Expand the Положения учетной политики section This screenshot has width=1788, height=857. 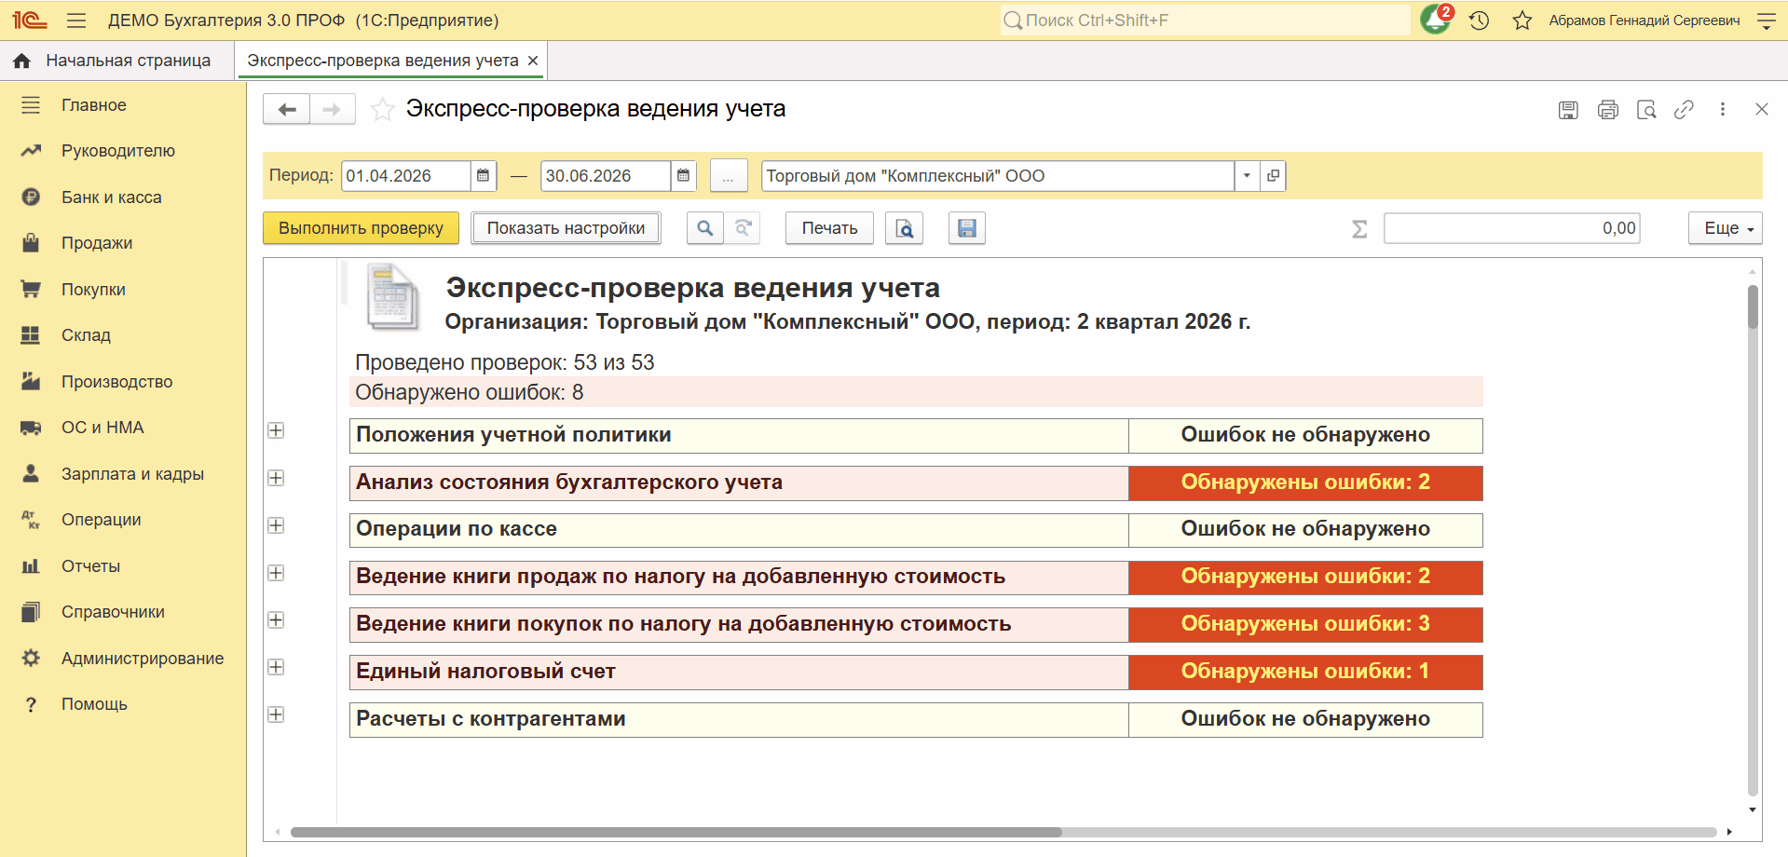click(x=276, y=430)
